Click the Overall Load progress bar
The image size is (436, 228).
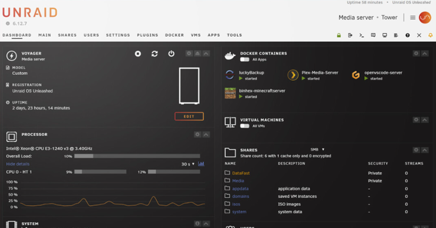coord(137,156)
